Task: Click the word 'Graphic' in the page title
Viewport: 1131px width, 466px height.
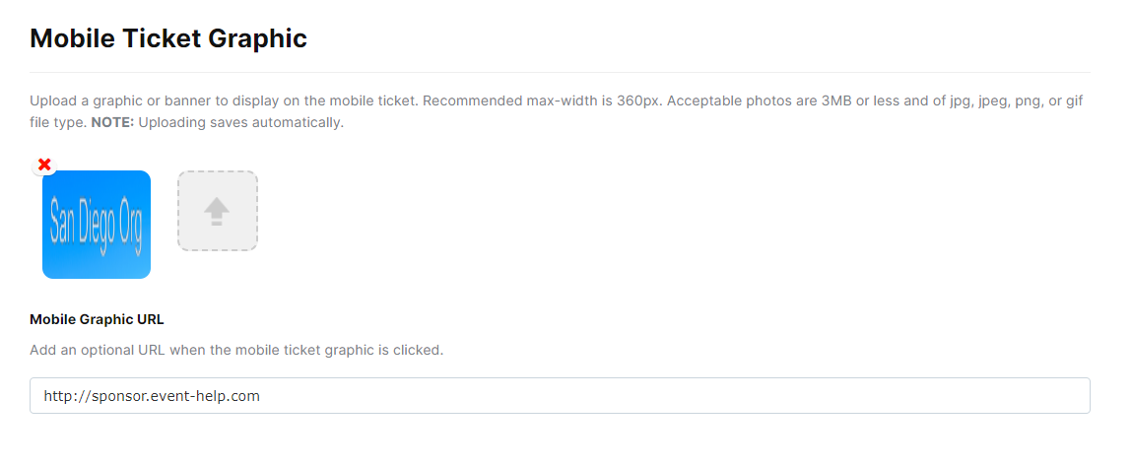Action: [257, 38]
